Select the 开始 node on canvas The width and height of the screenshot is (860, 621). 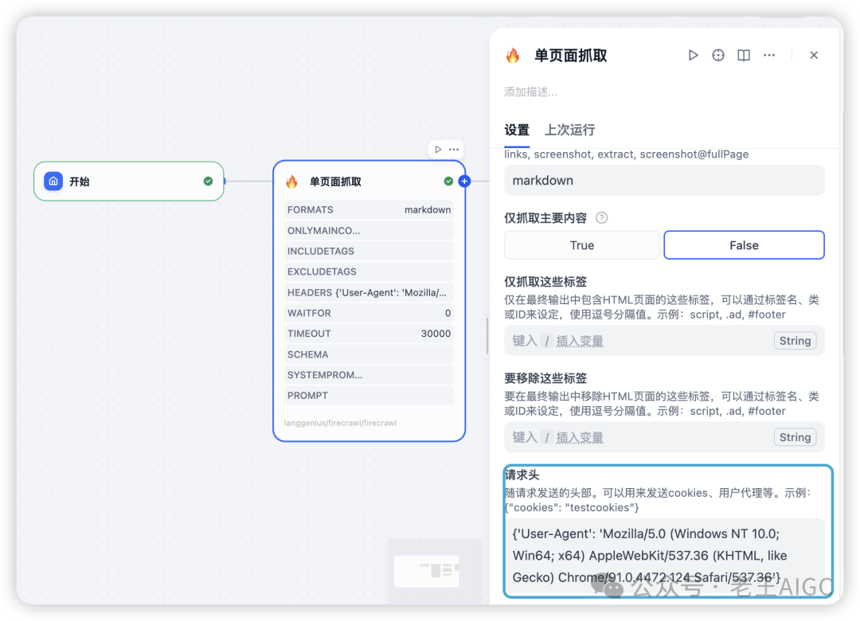point(129,181)
